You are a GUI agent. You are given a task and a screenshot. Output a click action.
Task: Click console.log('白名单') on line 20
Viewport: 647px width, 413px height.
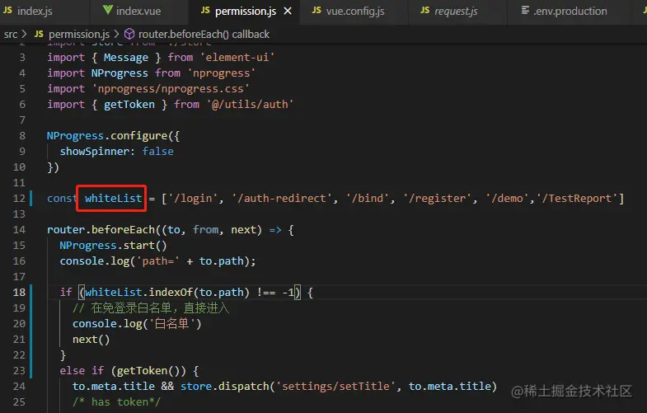[x=137, y=324]
